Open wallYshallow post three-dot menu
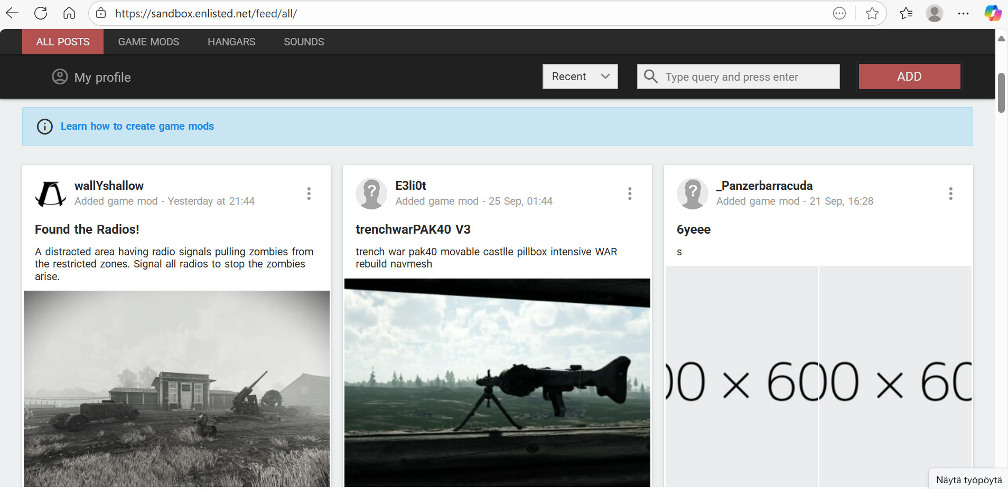The height and width of the screenshot is (489, 1008). point(309,194)
